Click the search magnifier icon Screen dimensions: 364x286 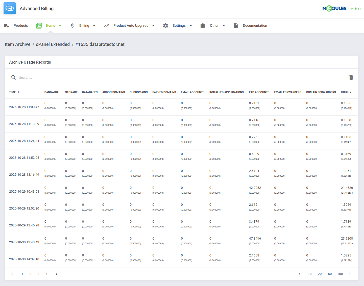tap(14, 77)
